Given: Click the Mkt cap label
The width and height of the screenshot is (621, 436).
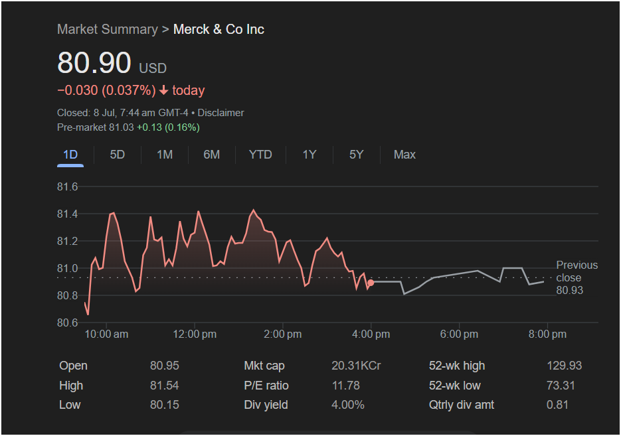Looking at the screenshot, I should 264,366.
